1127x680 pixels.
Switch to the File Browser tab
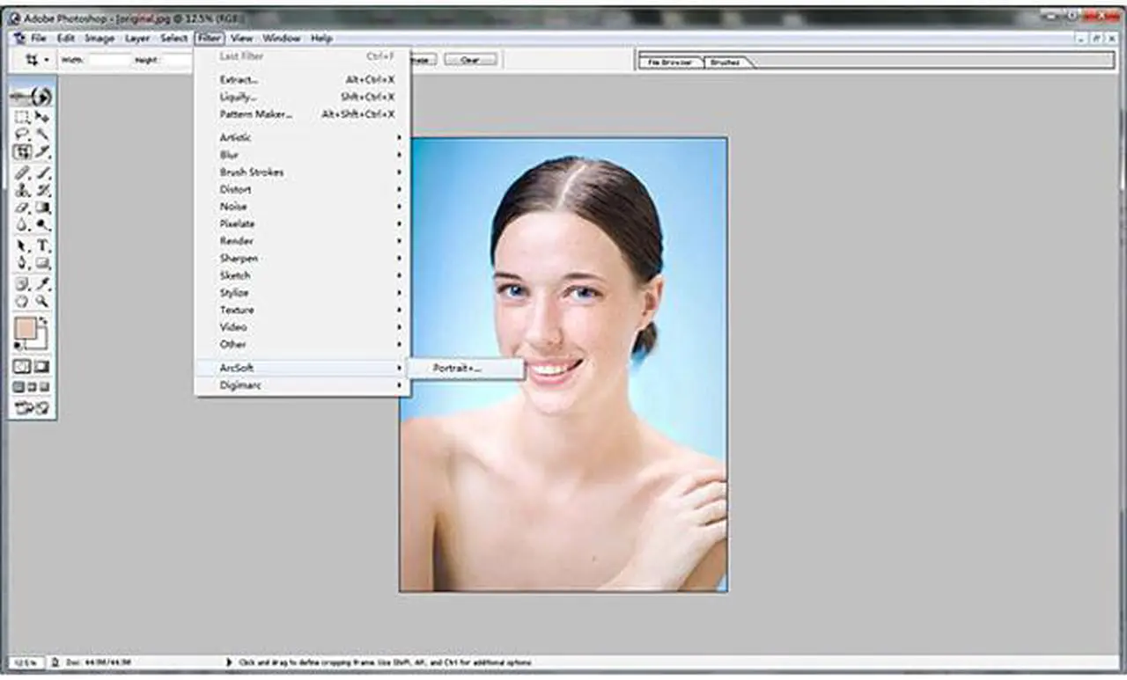(672, 62)
